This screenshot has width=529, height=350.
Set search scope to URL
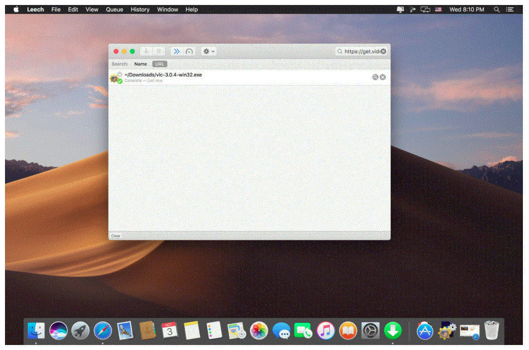point(160,64)
